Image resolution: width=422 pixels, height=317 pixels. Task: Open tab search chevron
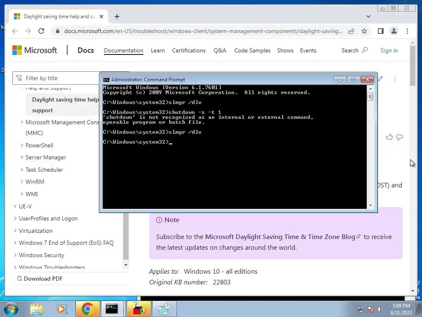(x=368, y=17)
